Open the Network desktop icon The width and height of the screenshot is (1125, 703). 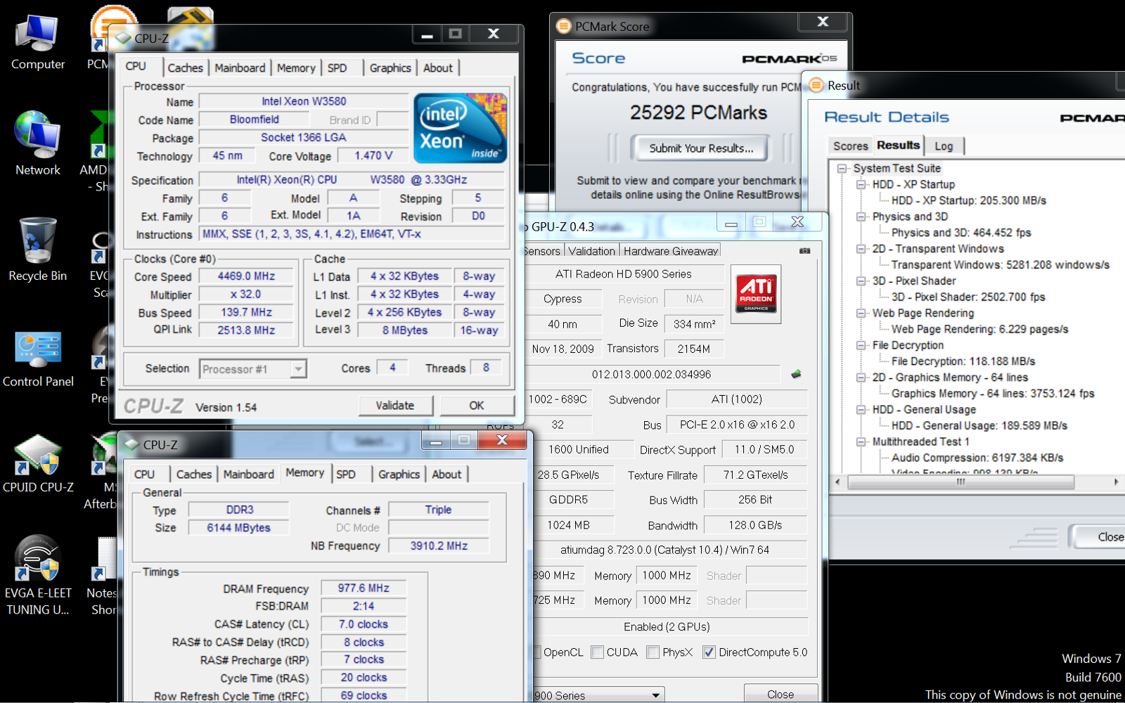[37, 143]
